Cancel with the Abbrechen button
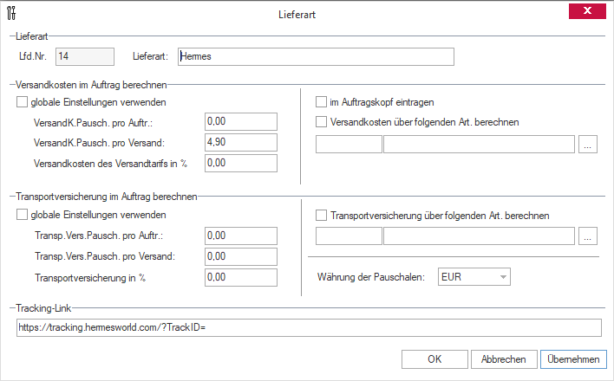This screenshot has width=614, height=381. [x=504, y=359]
